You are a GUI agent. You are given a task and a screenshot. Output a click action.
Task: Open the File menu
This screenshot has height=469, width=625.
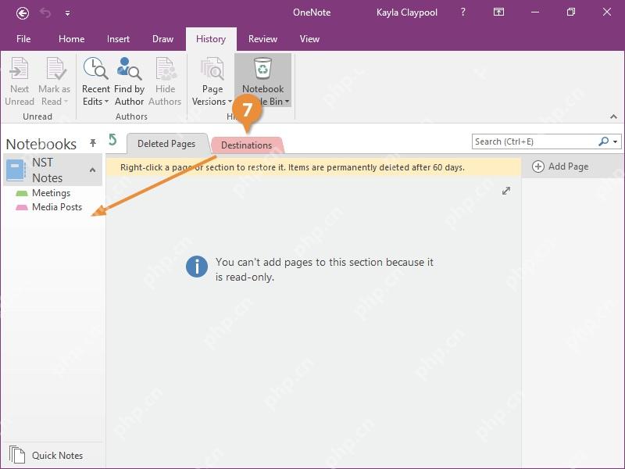click(23, 38)
